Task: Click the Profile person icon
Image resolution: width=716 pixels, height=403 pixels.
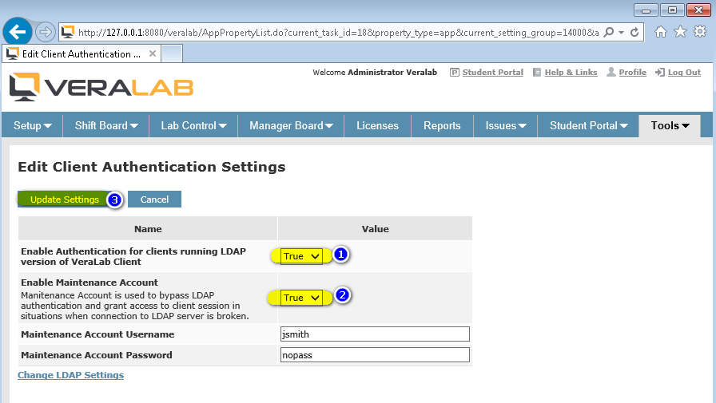Action: [611, 72]
